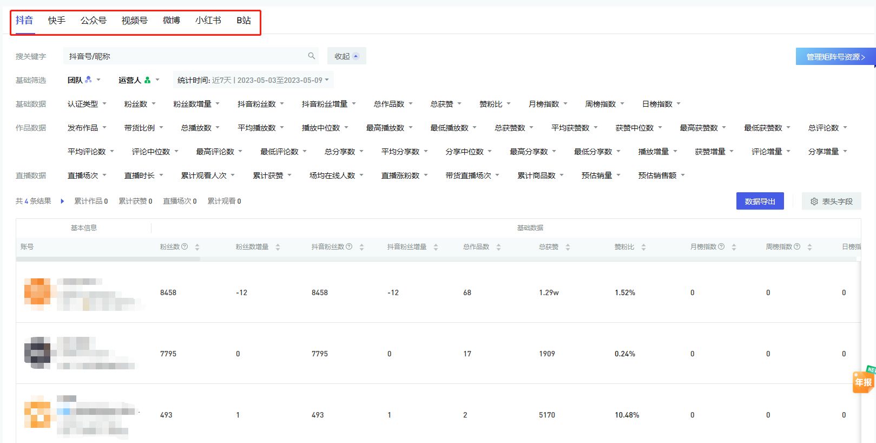Expand the 日榜指数 filter
876x443 pixels.
(662, 104)
